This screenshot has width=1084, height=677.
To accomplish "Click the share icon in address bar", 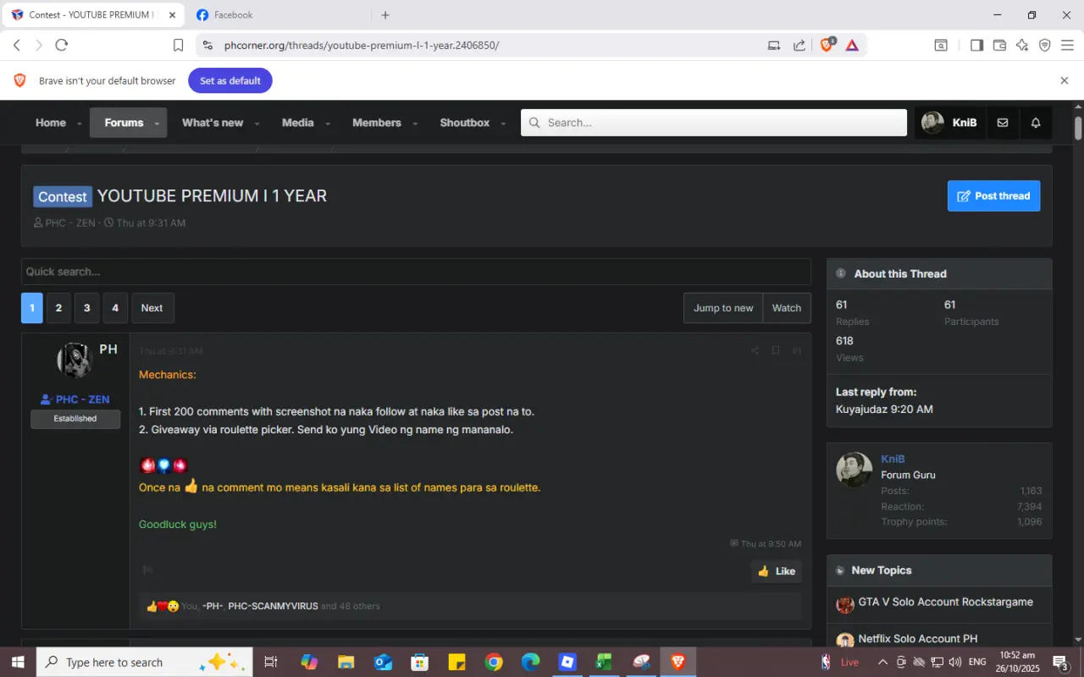I will (799, 46).
